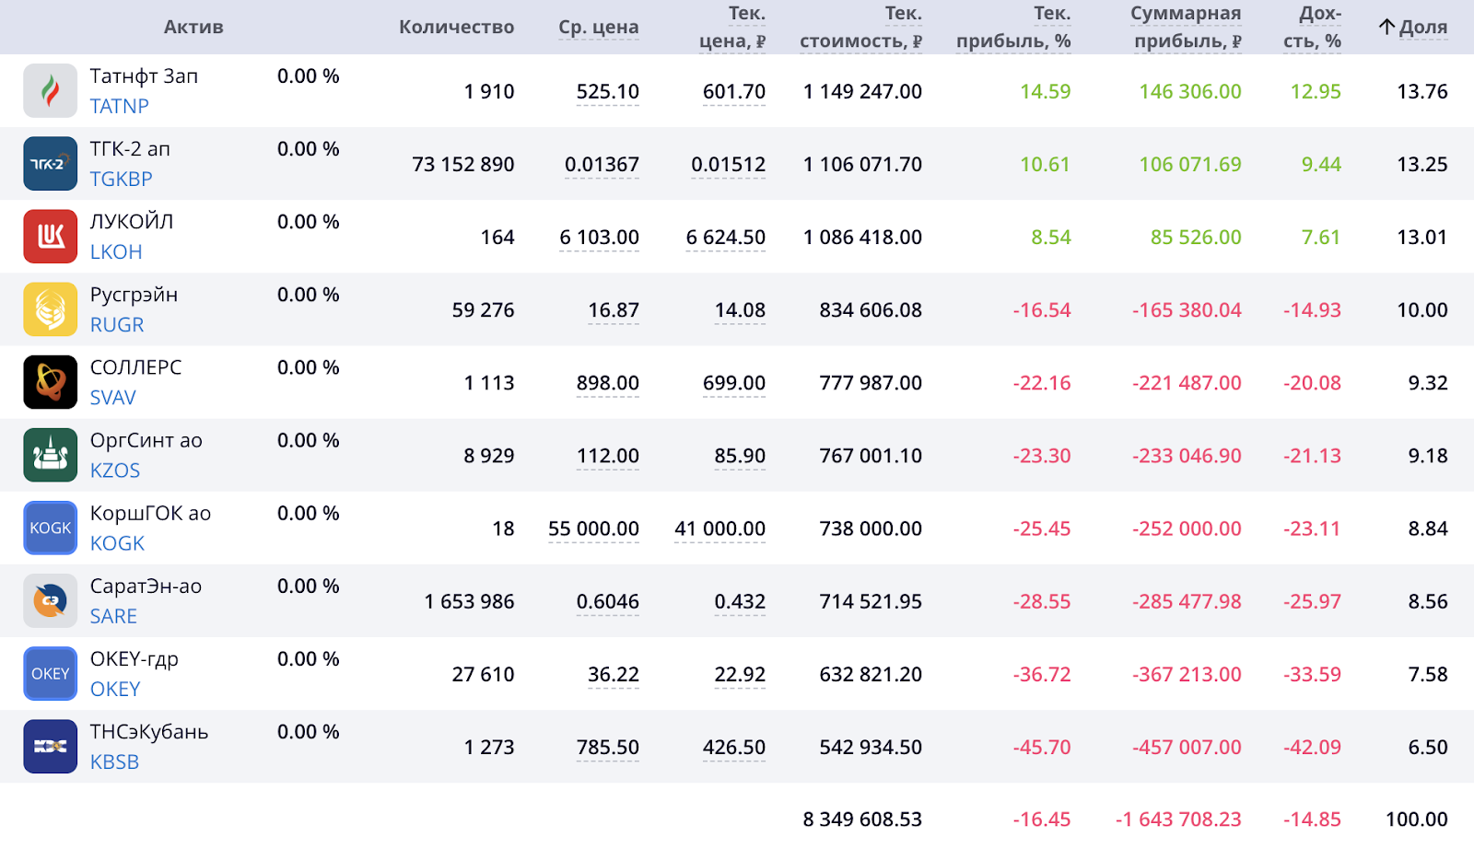Click total profit -1 643 708.23

point(1178,819)
